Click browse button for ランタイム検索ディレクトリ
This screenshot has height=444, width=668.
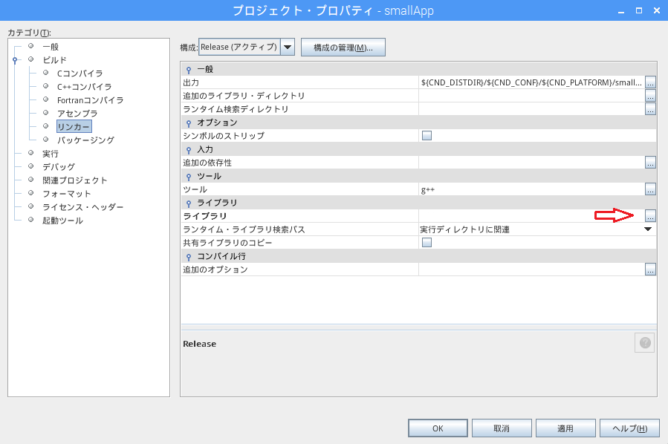pyautogui.click(x=650, y=109)
